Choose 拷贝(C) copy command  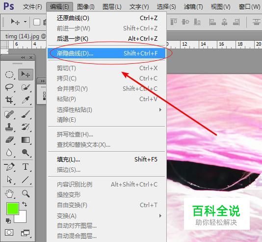pos(106,79)
